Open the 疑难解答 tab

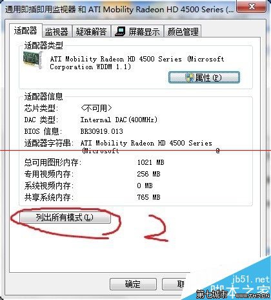click(91, 32)
